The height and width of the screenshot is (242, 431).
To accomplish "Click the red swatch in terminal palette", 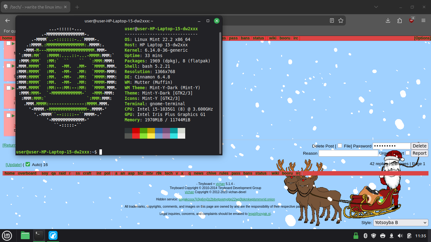I will click(x=136, y=130).
